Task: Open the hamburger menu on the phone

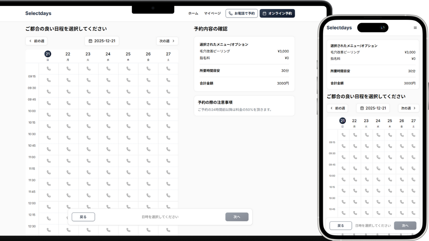Action: (x=415, y=28)
